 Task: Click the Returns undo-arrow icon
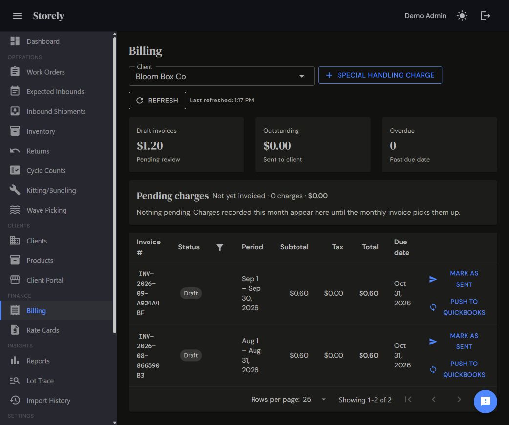pyautogui.click(x=15, y=151)
